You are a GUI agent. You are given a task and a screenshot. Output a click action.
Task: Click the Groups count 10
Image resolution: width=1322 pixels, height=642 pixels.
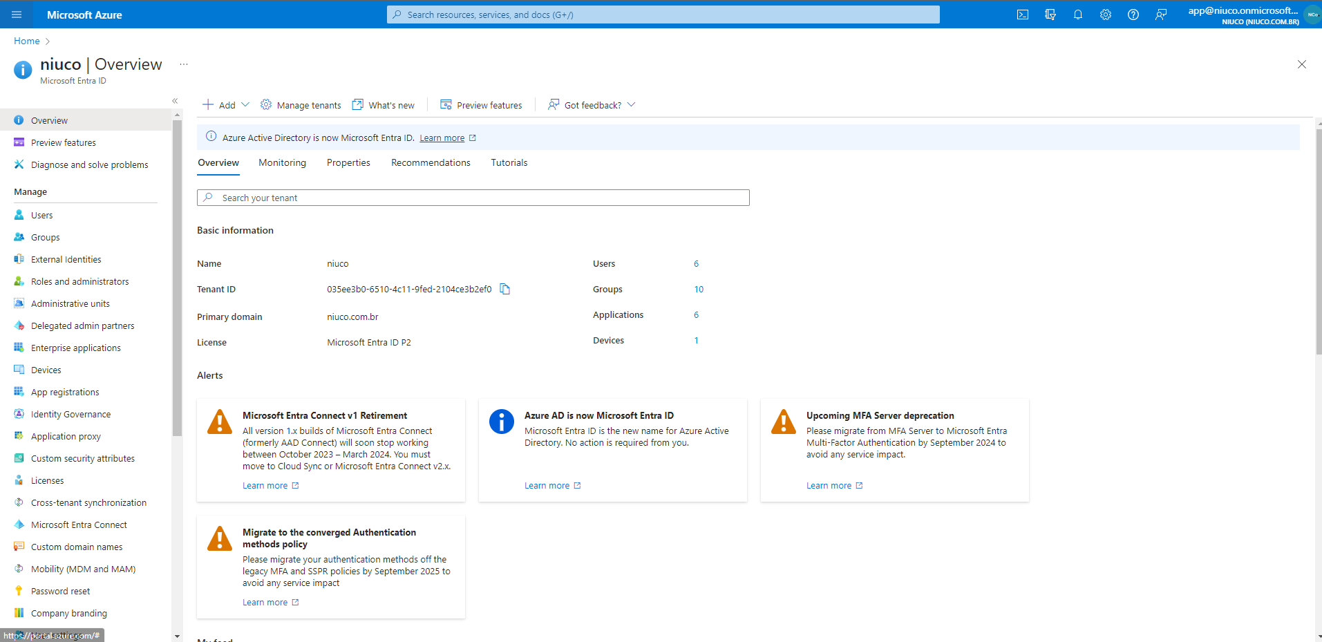click(x=699, y=290)
